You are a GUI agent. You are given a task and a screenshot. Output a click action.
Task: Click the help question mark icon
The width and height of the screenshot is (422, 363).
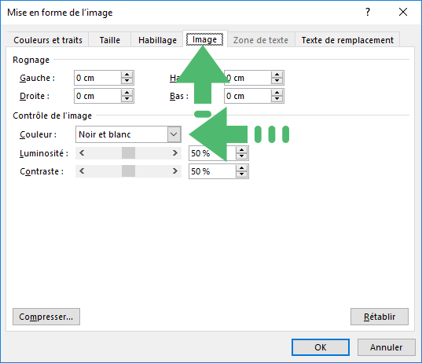[x=368, y=12]
